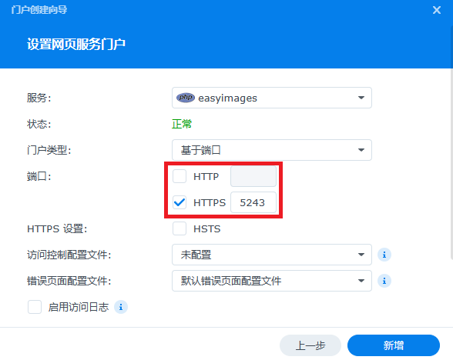453x360 pixels.
Task: Click the empty HTTP port input field
Action: coord(253,176)
